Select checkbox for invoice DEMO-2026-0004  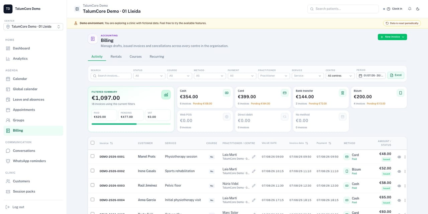[x=93, y=199]
